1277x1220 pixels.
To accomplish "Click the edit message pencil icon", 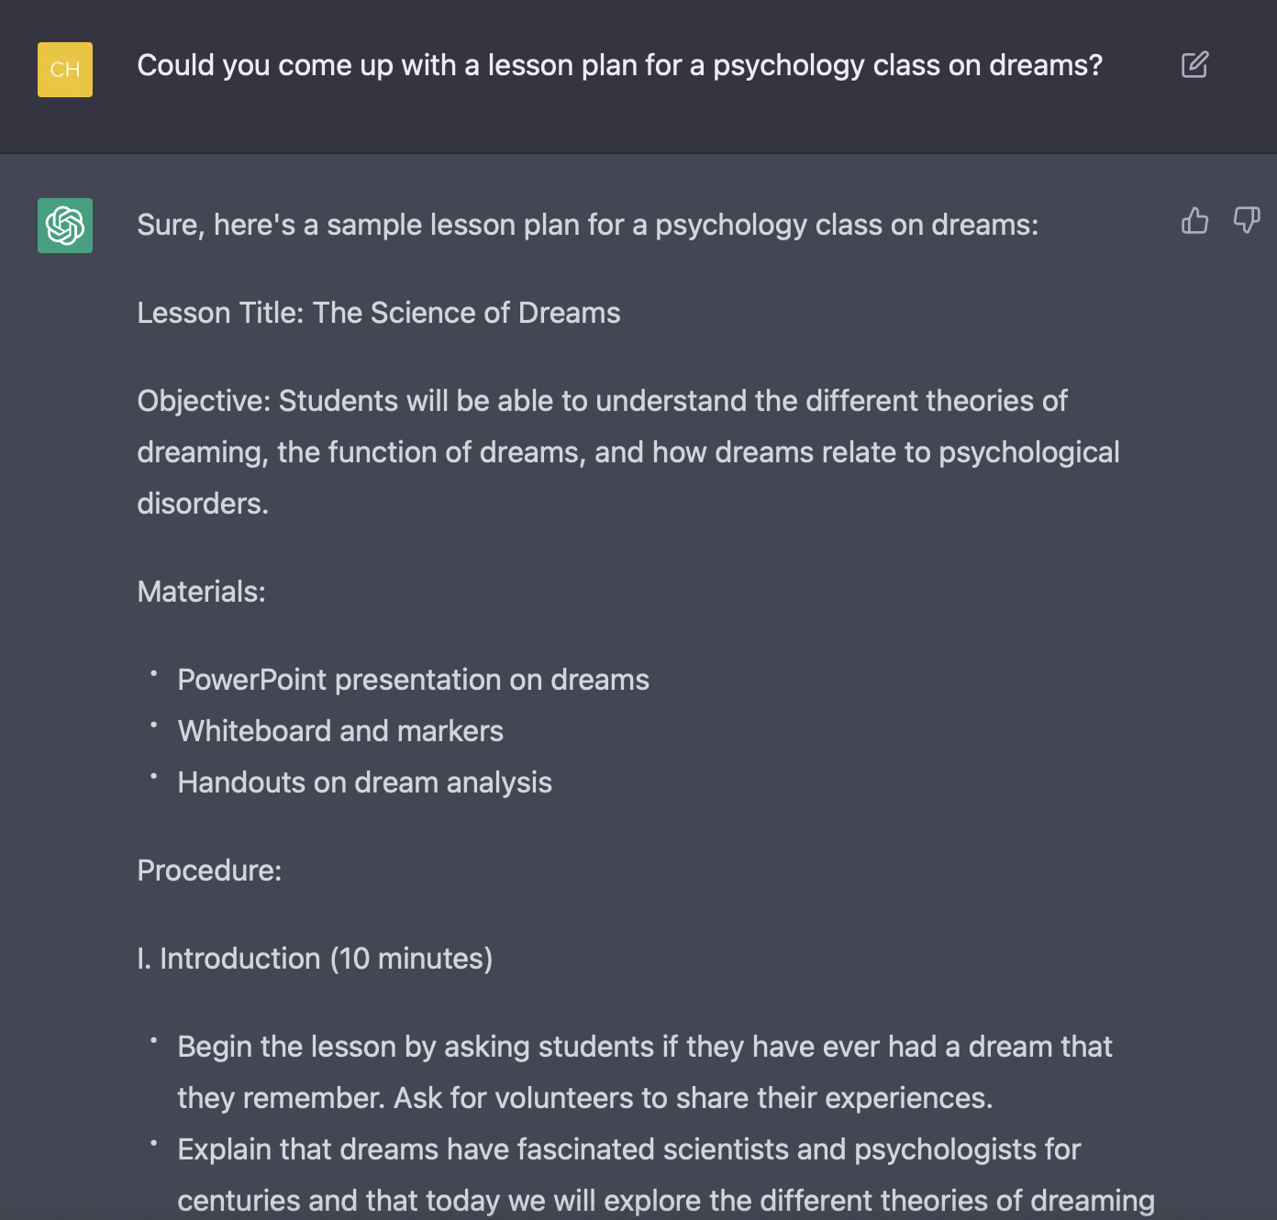I will click(1194, 65).
